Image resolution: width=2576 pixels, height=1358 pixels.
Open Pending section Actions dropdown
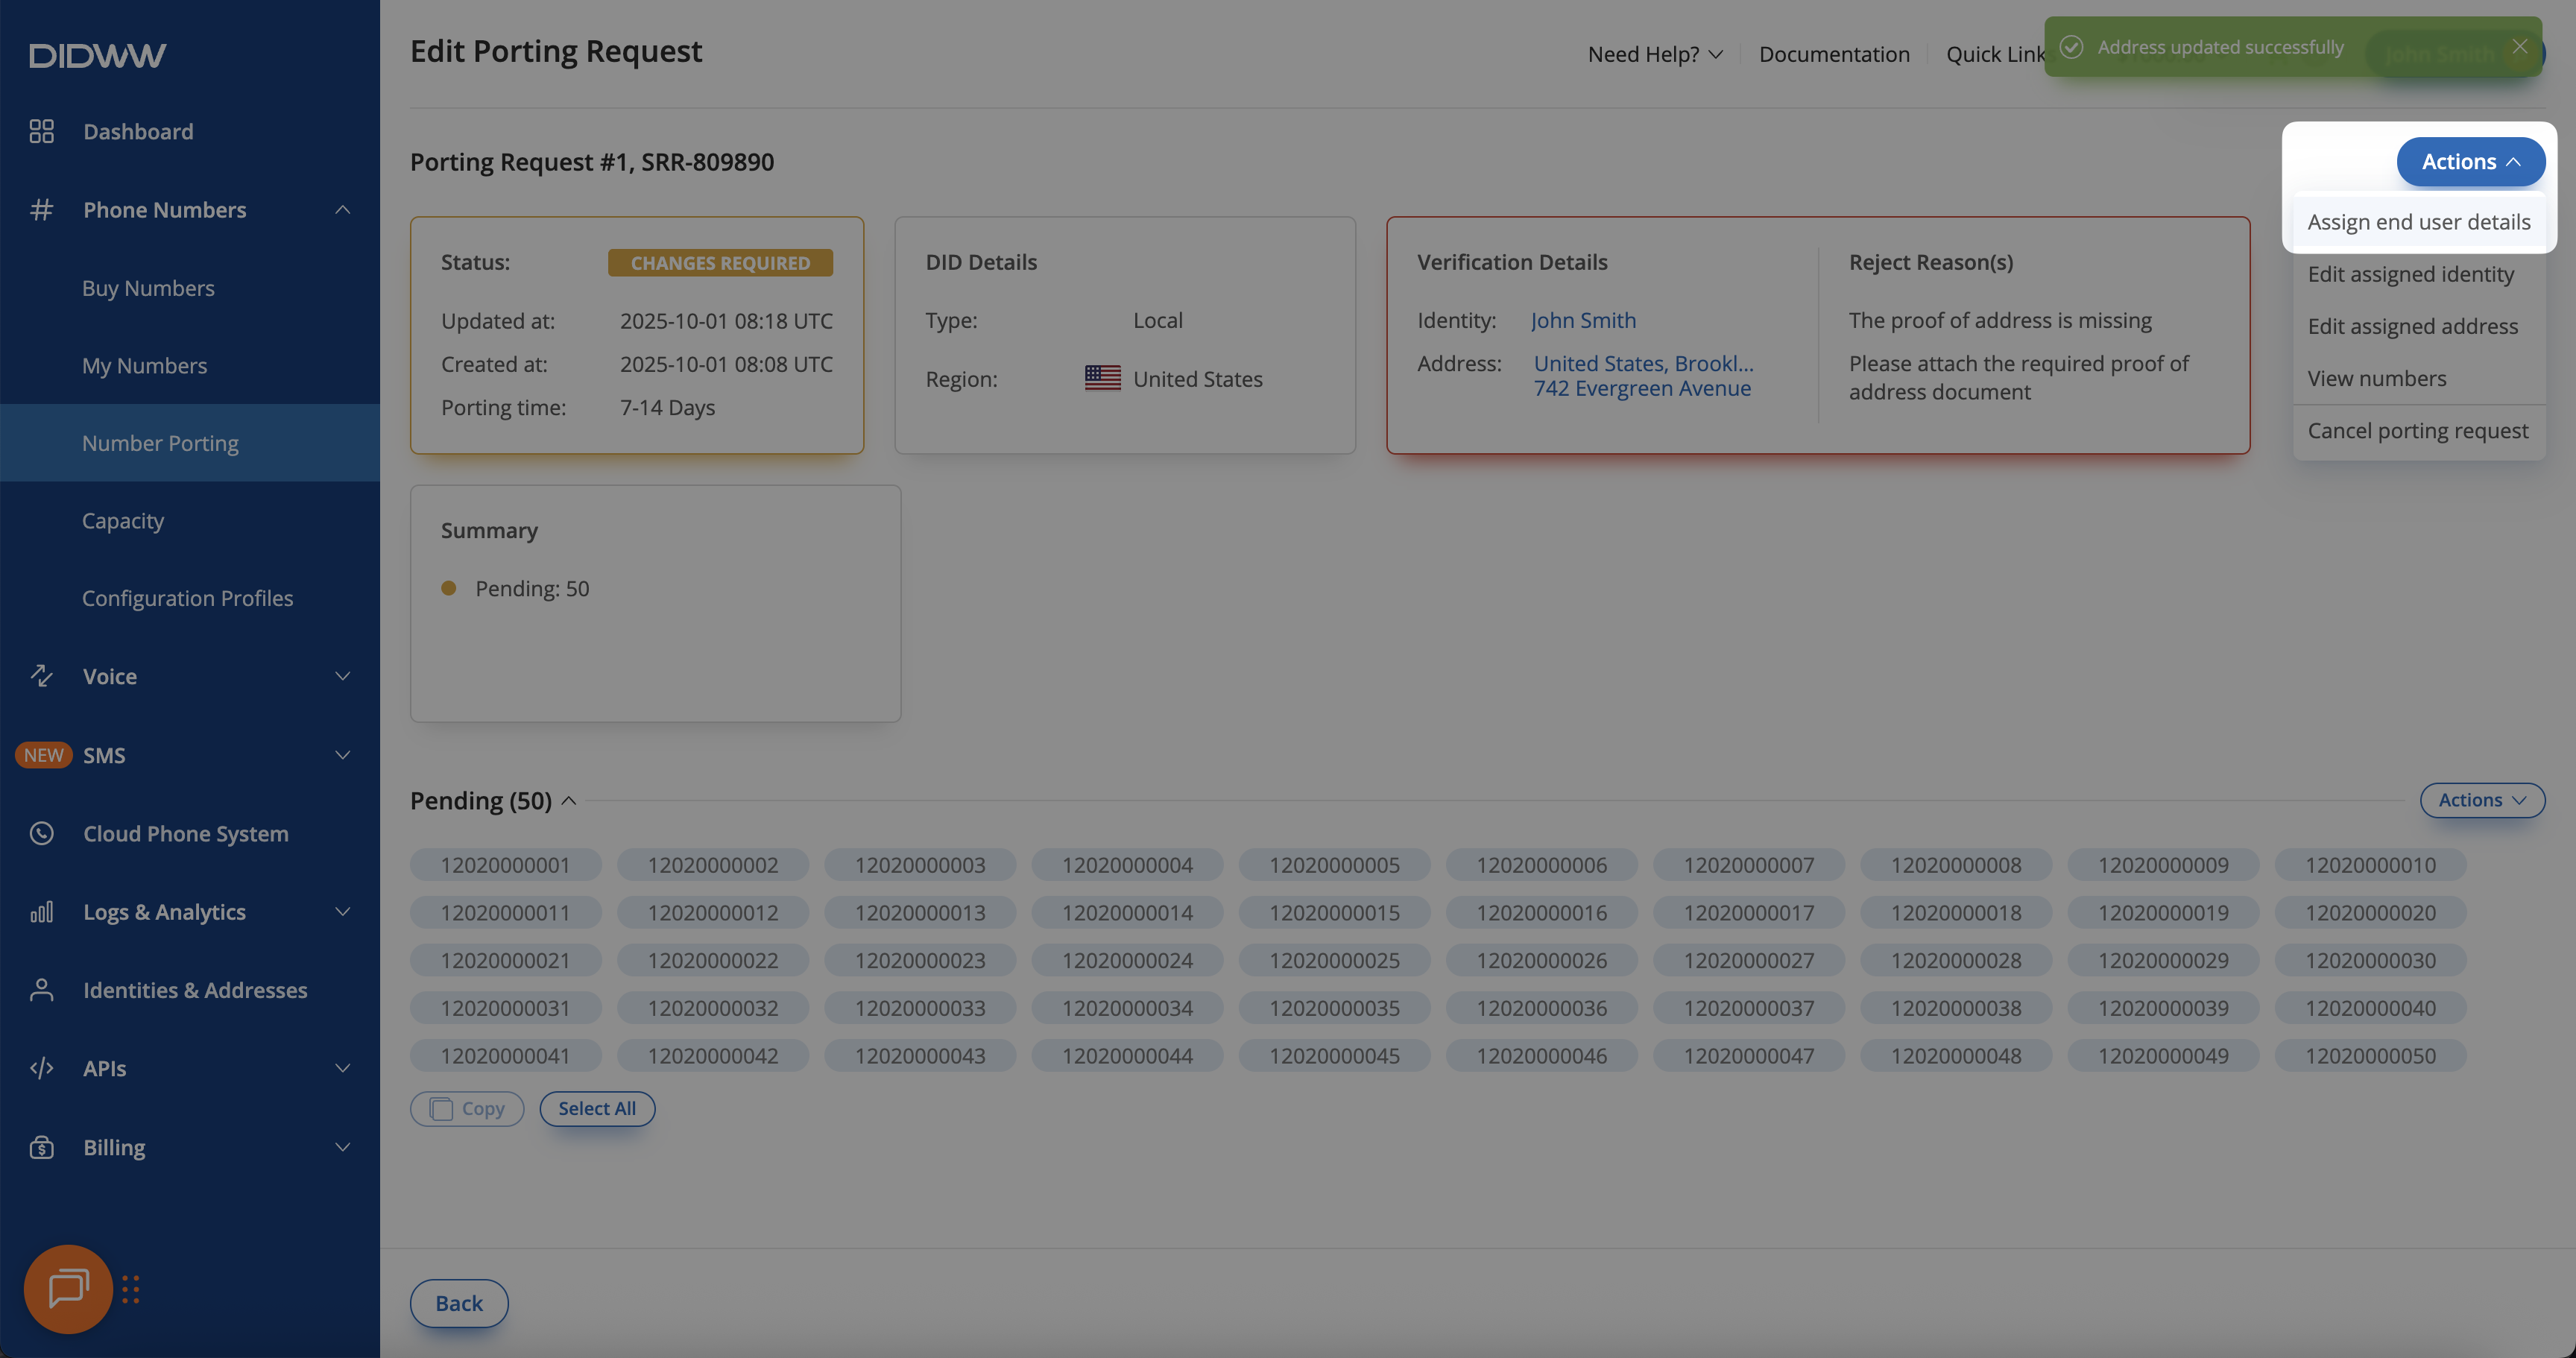[2481, 800]
